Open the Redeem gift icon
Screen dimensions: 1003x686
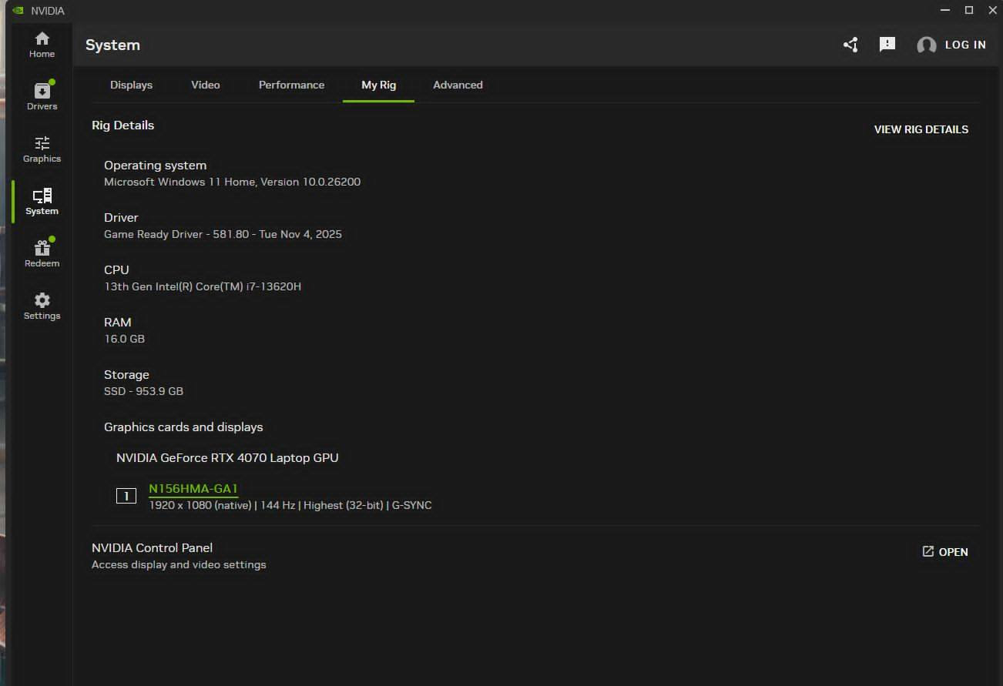pyautogui.click(x=42, y=254)
